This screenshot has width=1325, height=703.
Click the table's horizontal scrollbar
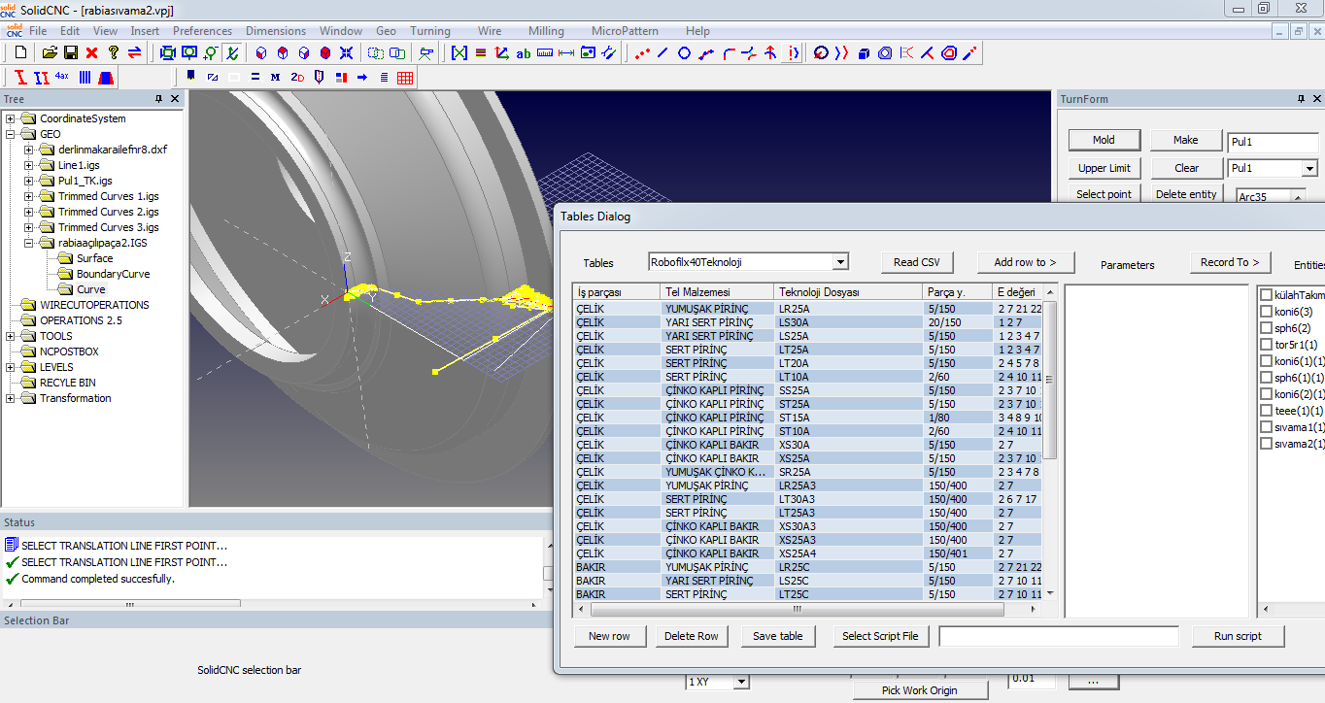796,610
